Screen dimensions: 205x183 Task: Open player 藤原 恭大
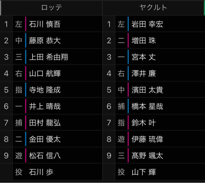[x=45, y=41]
